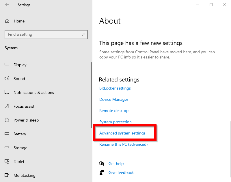
Task: Click the Power & sleep icon
Action: [7, 120]
